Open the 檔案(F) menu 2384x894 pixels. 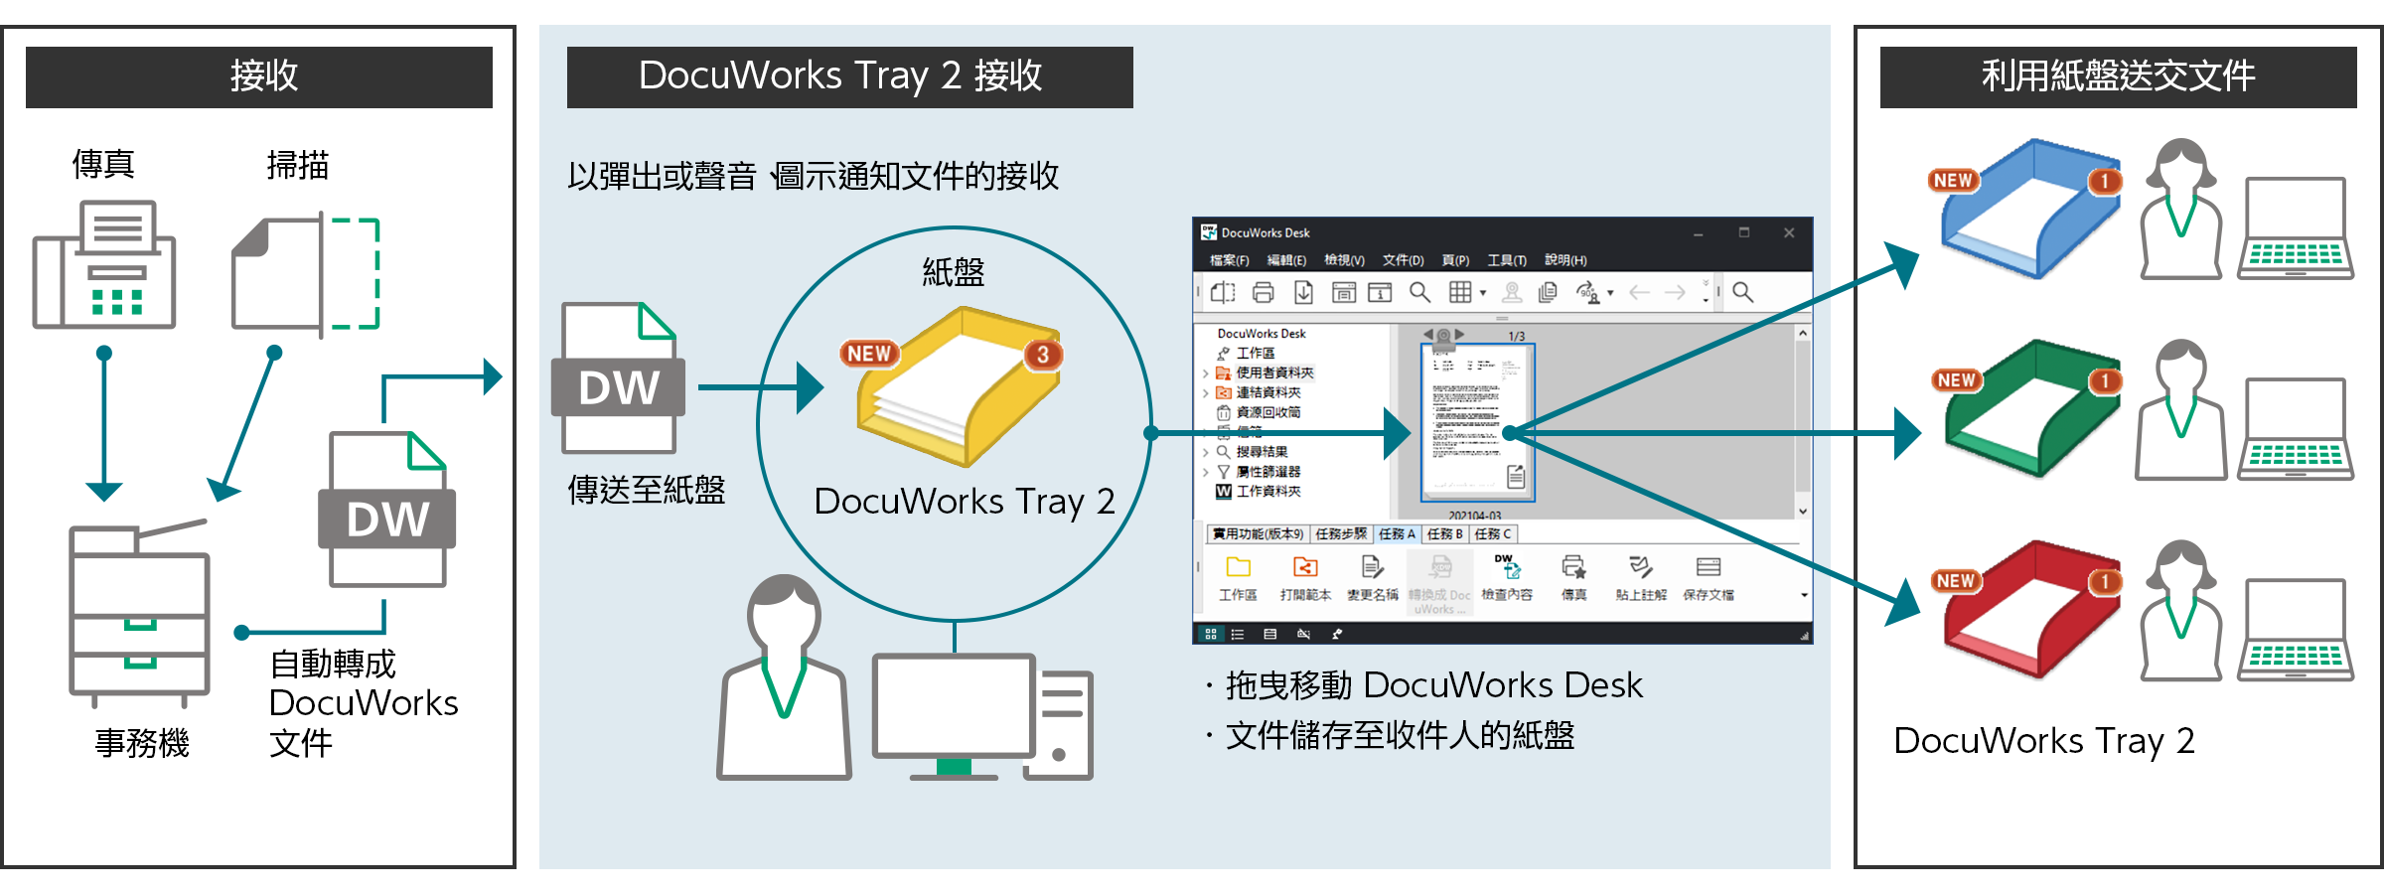tap(1229, 260)
